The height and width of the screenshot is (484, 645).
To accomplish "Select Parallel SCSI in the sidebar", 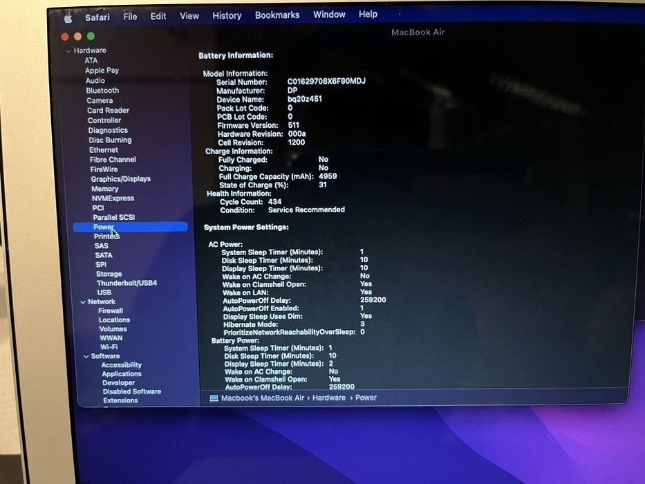I will pyautogui.click(x=114, y=217).
